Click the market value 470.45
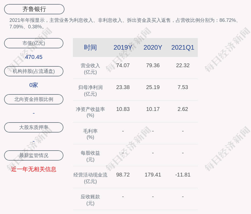This screenshot has height=214, width=251. (x=34, y=57)
